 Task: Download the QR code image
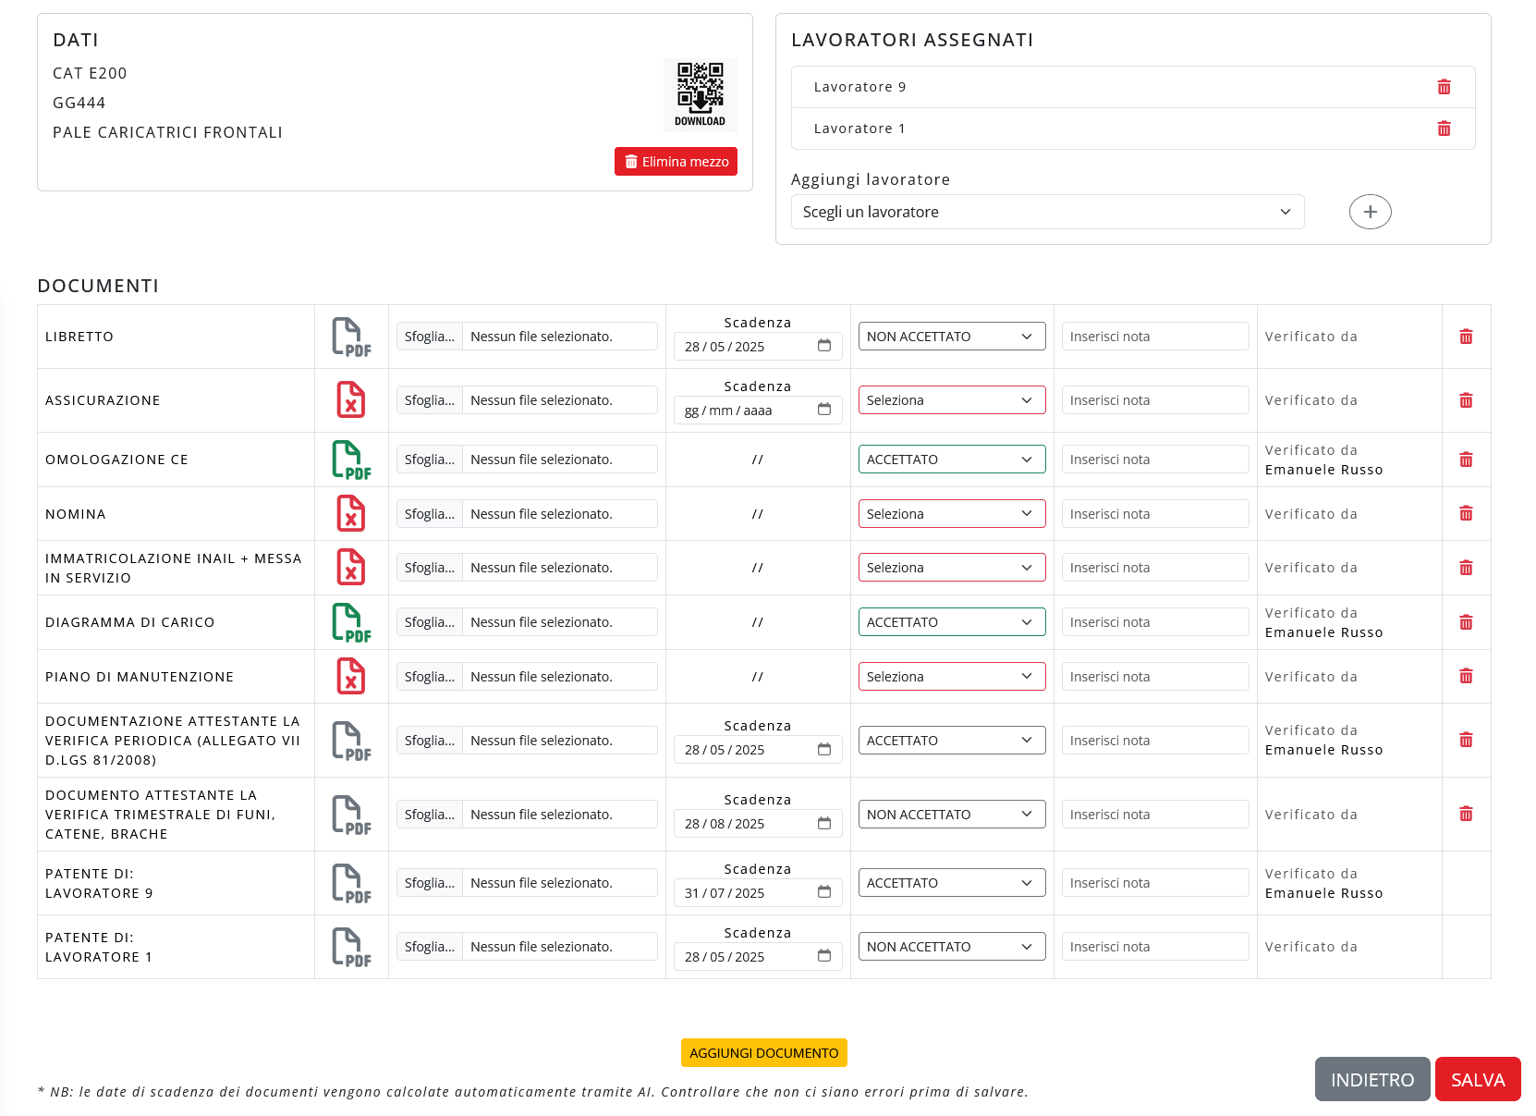[700, 94]
